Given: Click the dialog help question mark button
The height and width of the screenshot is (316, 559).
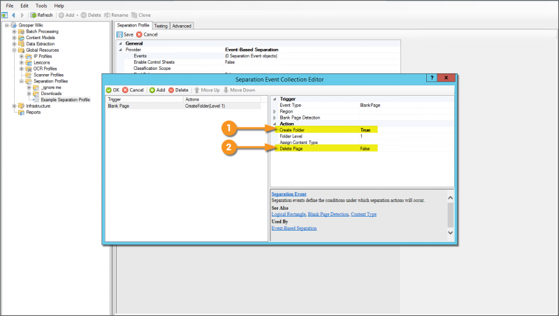Looking at the screenshot, I should click(x=432, y=78).
